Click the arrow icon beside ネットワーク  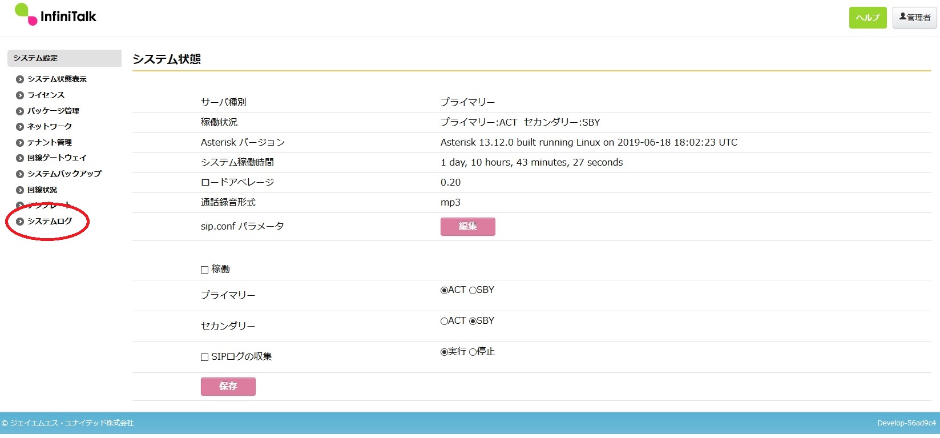20,127
